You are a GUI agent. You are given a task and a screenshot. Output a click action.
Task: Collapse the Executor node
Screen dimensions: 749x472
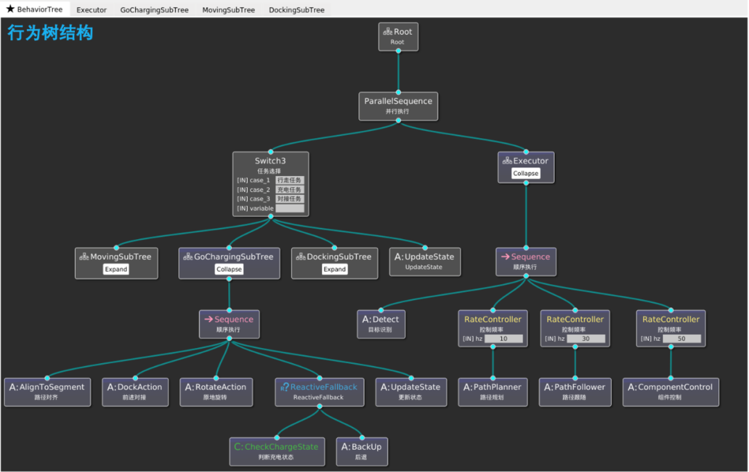pyautogui.click(x=526, y=173)
